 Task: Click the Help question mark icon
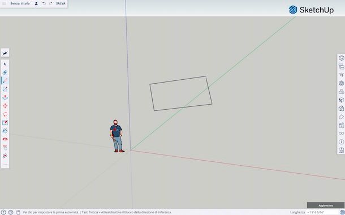3,212
